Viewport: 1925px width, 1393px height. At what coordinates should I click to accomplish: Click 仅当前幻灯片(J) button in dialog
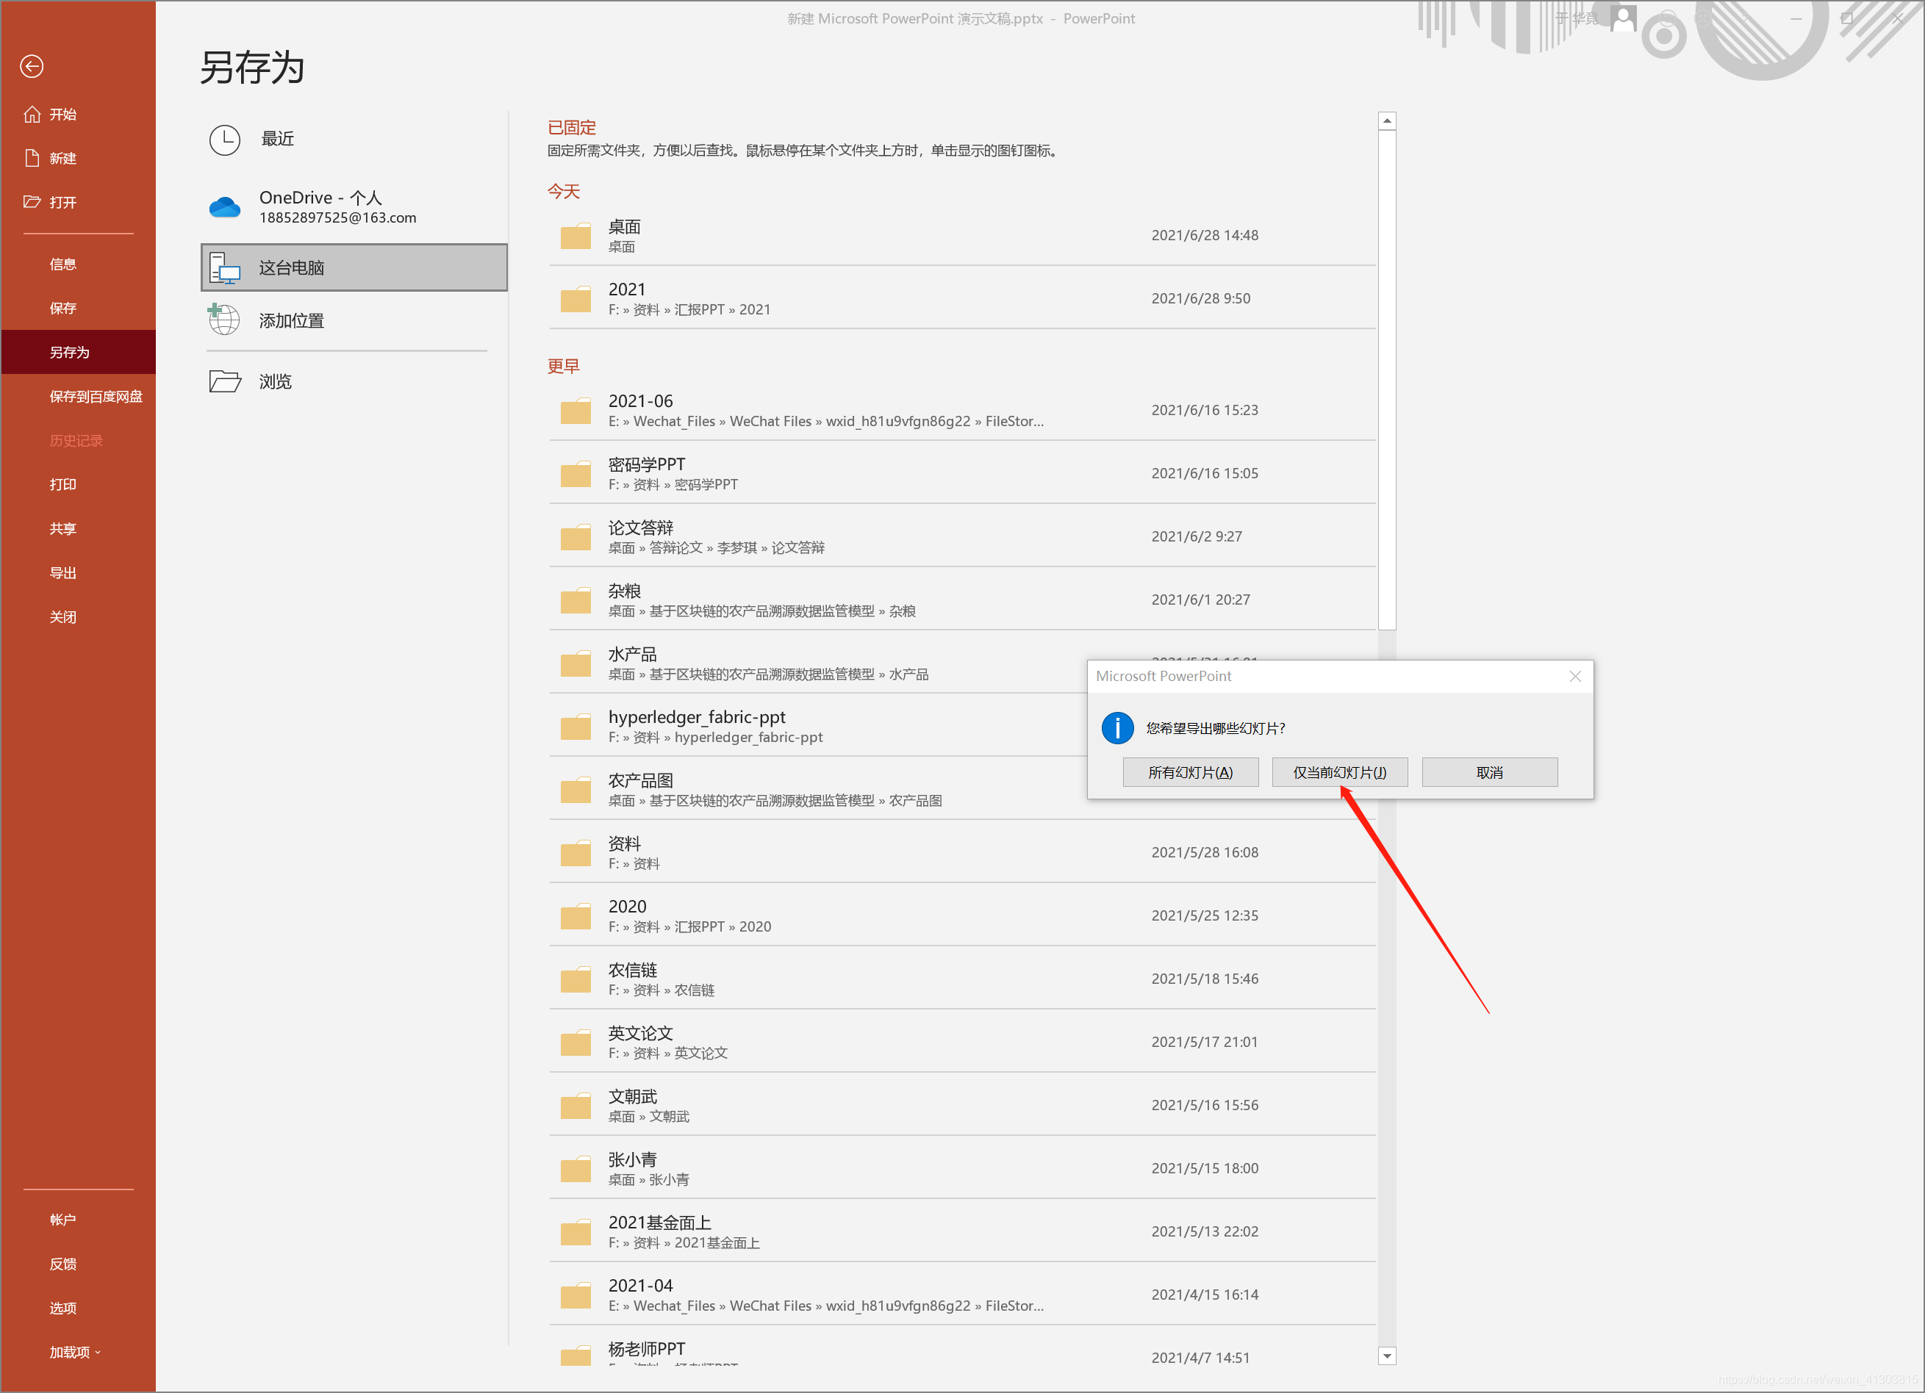[x=1339, y=773]
